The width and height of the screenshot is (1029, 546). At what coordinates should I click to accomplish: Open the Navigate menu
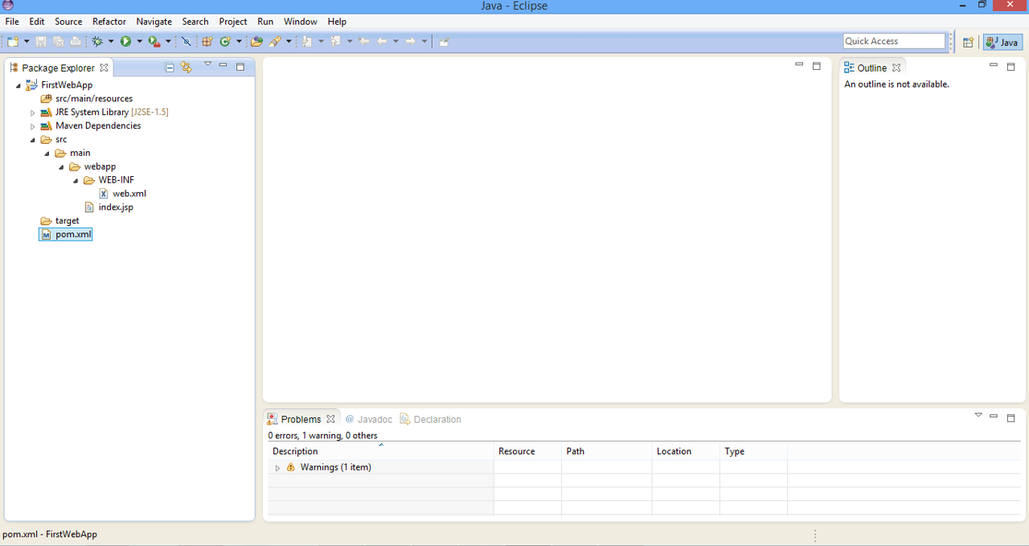154,22
